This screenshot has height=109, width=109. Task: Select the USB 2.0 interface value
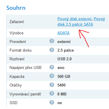[x=64, y=59]
